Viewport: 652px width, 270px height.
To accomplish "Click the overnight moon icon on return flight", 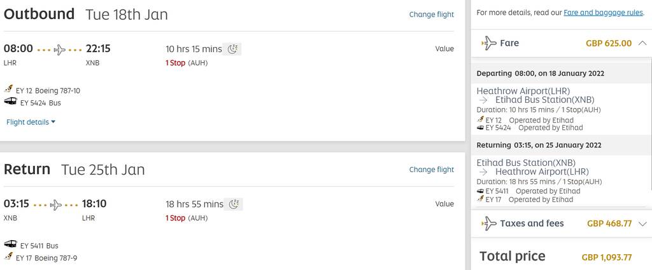I will [x=234, y=204].
